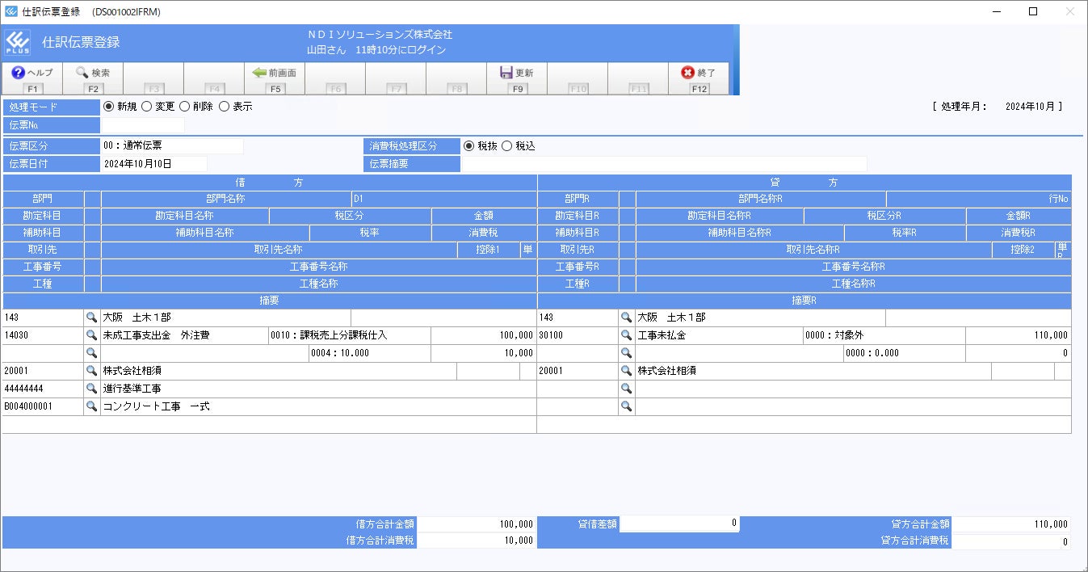
Task: Open the 検索 F2 search tool
Action: point(82,73)
